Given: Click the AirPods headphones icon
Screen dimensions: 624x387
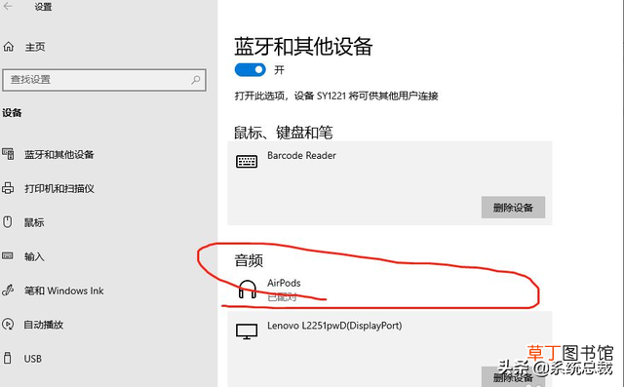Looking at the screenshot, I should pyautogui.click(x=247, y=290).
